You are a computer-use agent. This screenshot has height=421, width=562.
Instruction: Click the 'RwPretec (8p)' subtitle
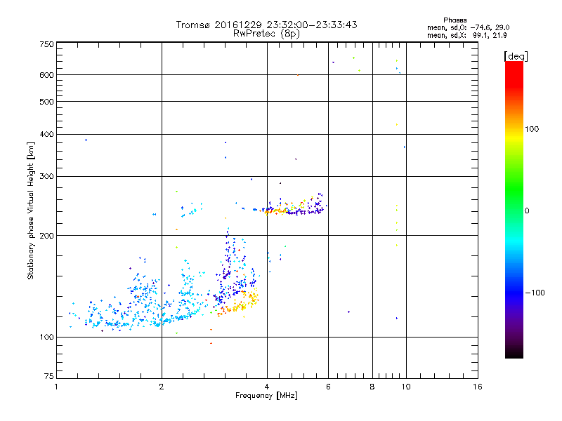[x=266, y=34]
